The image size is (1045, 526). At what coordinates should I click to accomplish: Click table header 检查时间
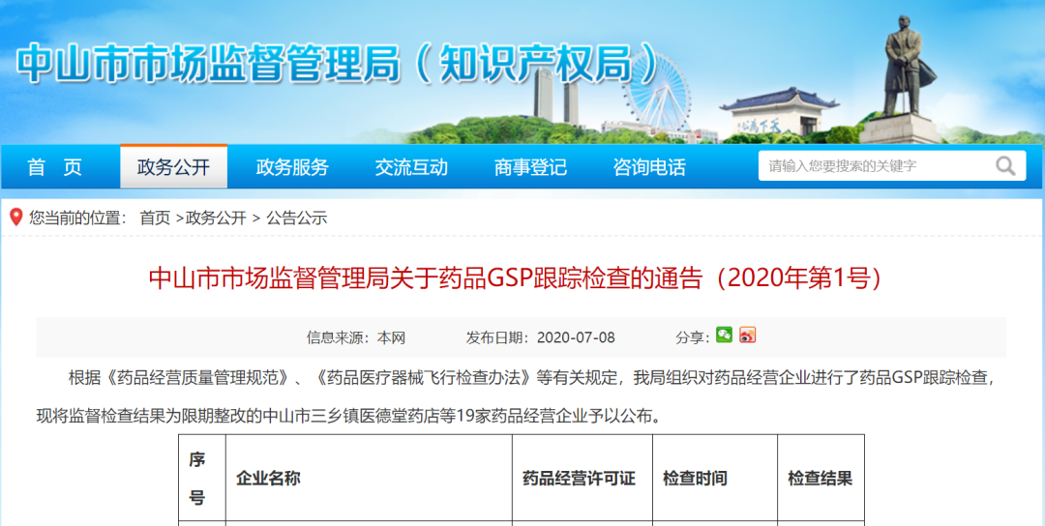695,478
